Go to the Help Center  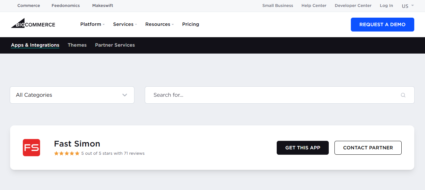(314, 5)
